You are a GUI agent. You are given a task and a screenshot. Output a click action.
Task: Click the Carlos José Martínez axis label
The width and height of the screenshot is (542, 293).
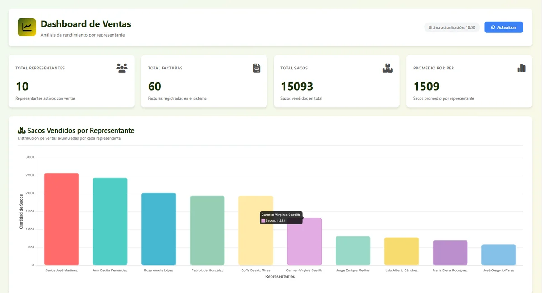pyautogui.click(x=61, y=270)
